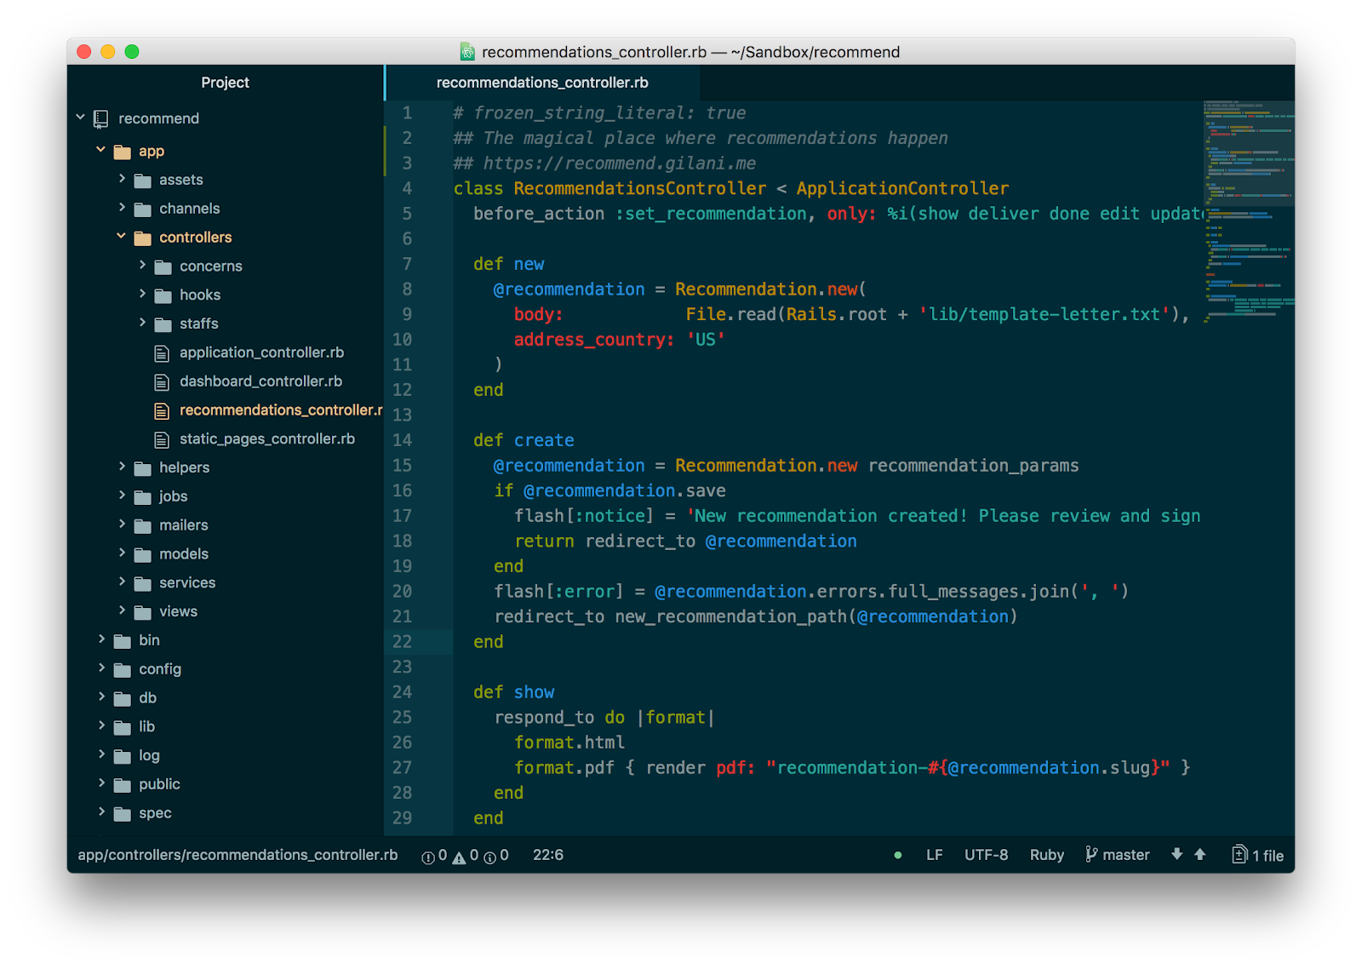Click cursor position 22:6 in status bar
1362x969 pixels.
548,855
